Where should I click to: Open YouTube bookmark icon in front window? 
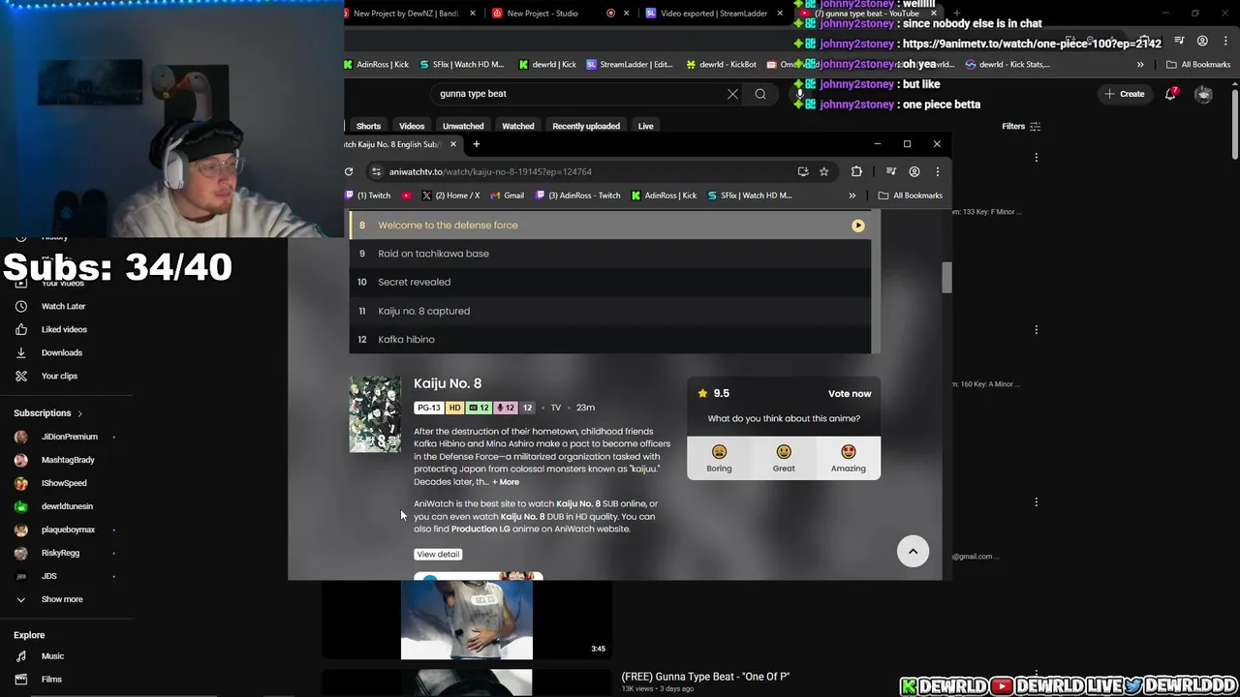tap(406, 196)
